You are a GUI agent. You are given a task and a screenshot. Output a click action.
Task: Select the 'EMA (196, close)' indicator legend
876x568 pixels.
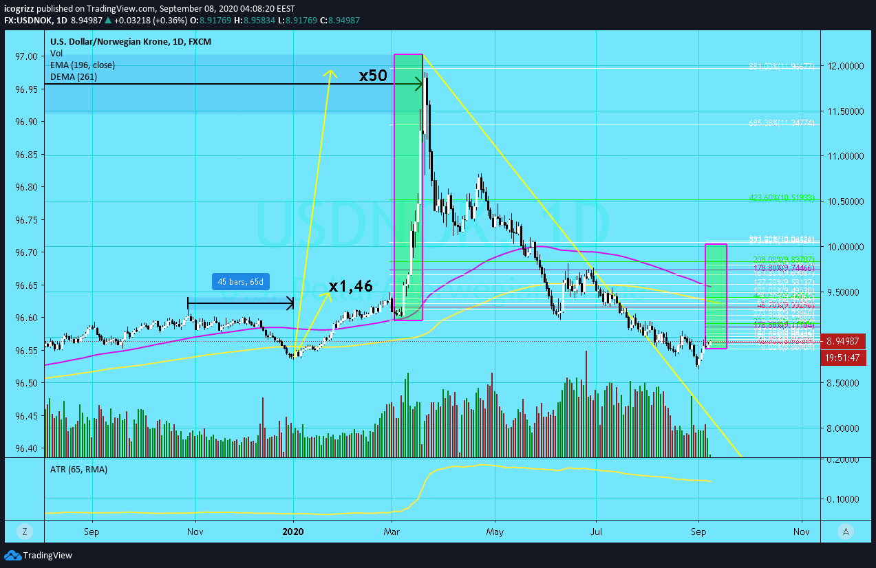pos(83,65)
